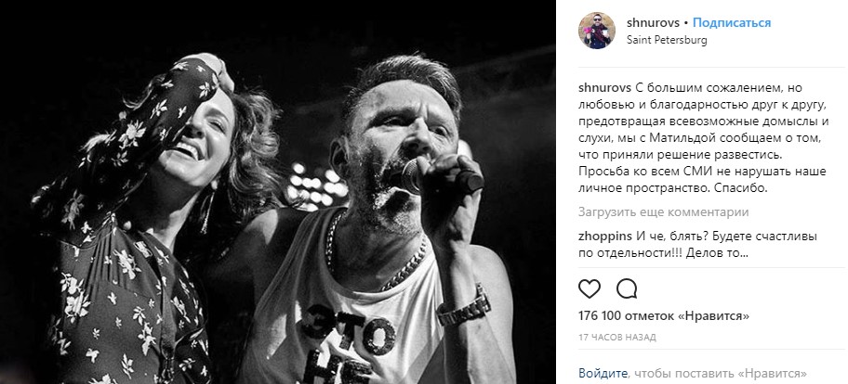Click the black-and-white concert photo
The width and height of the screenshot is (848, 384).
278,192
